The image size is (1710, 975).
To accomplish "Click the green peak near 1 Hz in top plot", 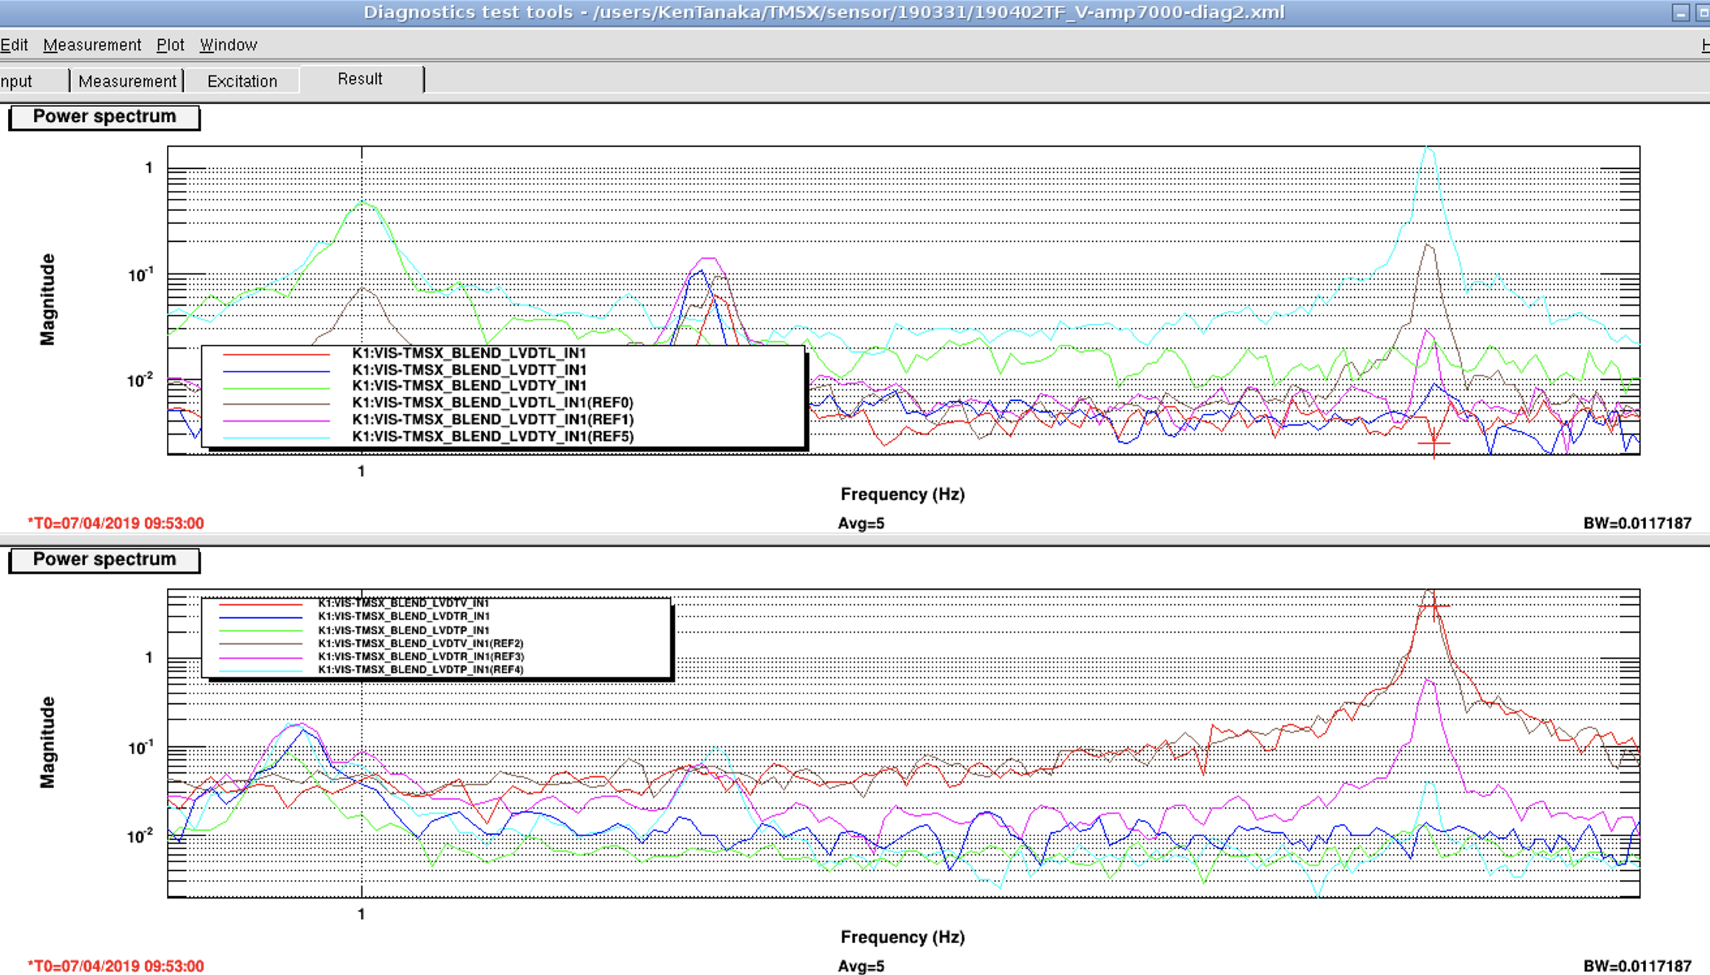I will click(362, 201).
